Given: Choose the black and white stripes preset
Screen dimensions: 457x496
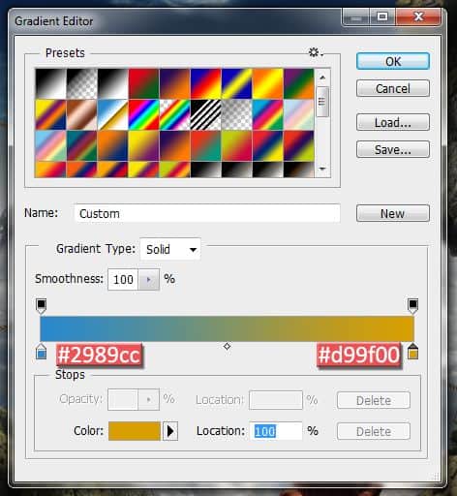Looking at the screenshot, I should click(x=205, y=114).
